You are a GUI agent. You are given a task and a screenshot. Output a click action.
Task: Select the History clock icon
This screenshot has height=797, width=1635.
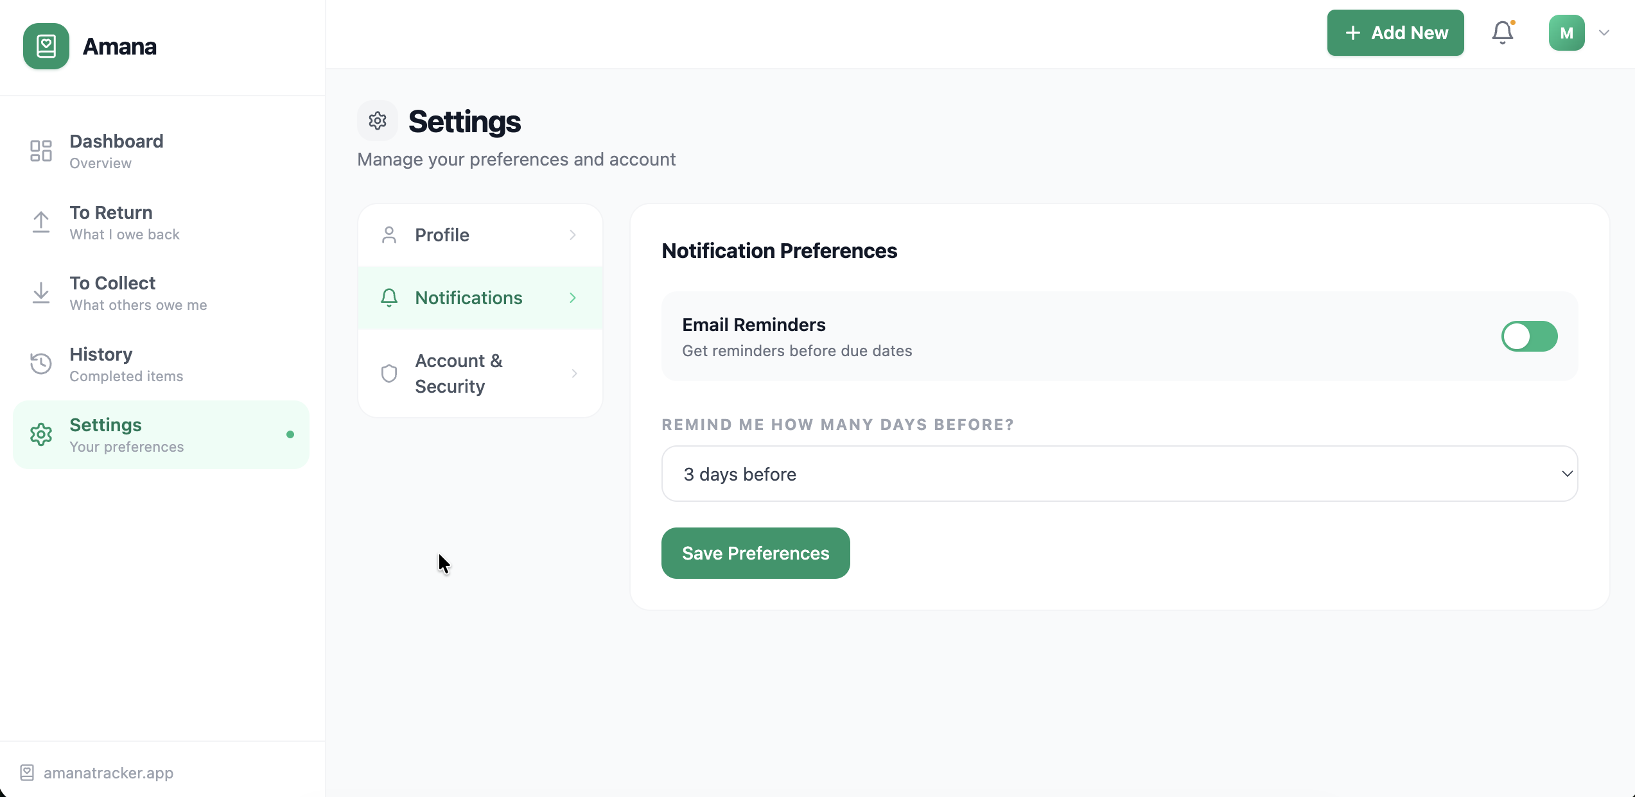(x=40, y=363)
